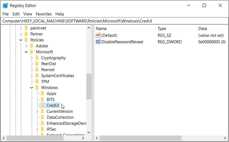The width and height of the screenshot is (229, 142).
Task: Click tree pane scroll down arrow
Action: pos(89,132)
